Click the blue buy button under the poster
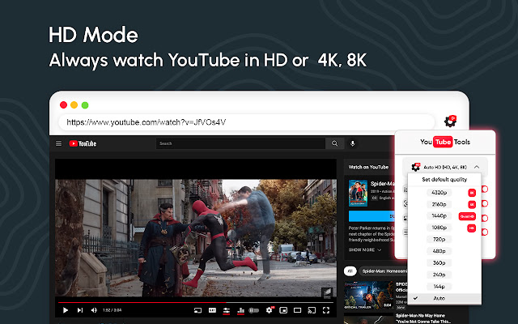518x324 pixels. click(372, 216)
